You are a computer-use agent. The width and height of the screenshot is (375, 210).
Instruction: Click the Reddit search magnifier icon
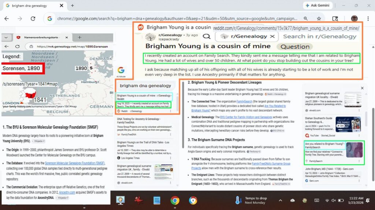[x=207, y=36]
